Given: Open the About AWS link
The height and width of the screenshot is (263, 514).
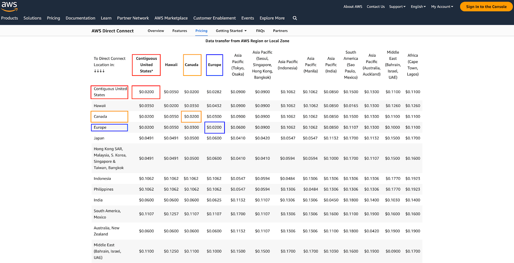Looking at the screenshot, I should coord(353,7).
